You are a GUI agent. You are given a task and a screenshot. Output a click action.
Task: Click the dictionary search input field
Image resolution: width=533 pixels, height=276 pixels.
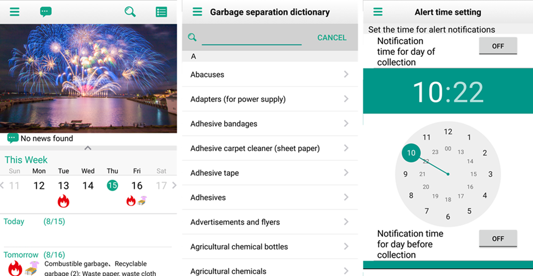click(x=251, y=38)
